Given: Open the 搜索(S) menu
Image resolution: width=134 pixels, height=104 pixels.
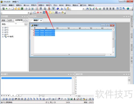Looking at the screenshot, I should pyautogui.click(x=19, y=5).
